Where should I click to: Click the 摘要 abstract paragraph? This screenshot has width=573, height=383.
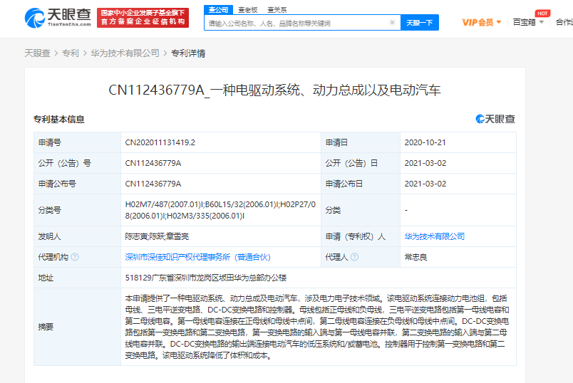(x=317, y=327)
